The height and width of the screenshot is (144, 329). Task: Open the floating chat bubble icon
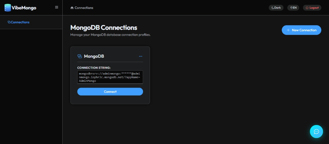point(316,131)
